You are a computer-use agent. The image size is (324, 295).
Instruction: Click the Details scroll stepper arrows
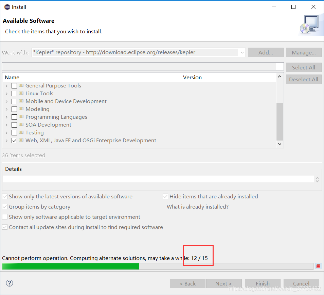[318, 179]
